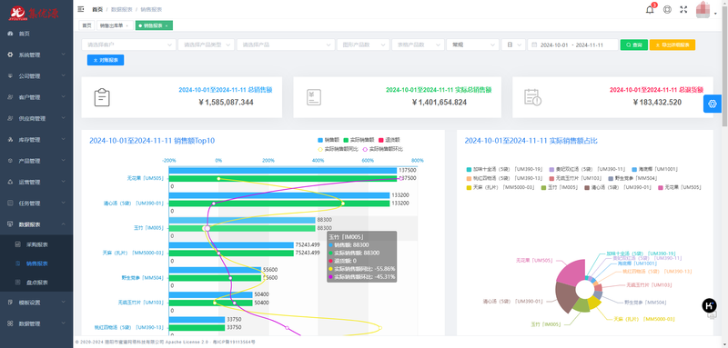Click the blue 133200 销售额 bar

(279, 195)
